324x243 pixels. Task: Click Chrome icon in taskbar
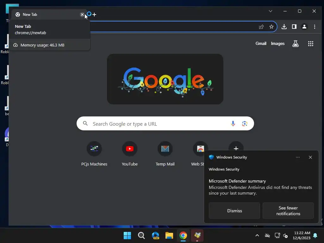click(x=183, y=235)
